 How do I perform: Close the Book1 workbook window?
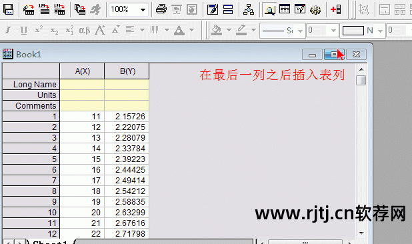[356, 55]
